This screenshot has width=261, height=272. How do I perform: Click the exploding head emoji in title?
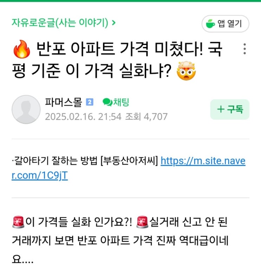click(186, 71)
